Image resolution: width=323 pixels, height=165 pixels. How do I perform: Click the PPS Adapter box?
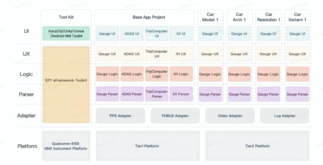(x=120, y=116)
